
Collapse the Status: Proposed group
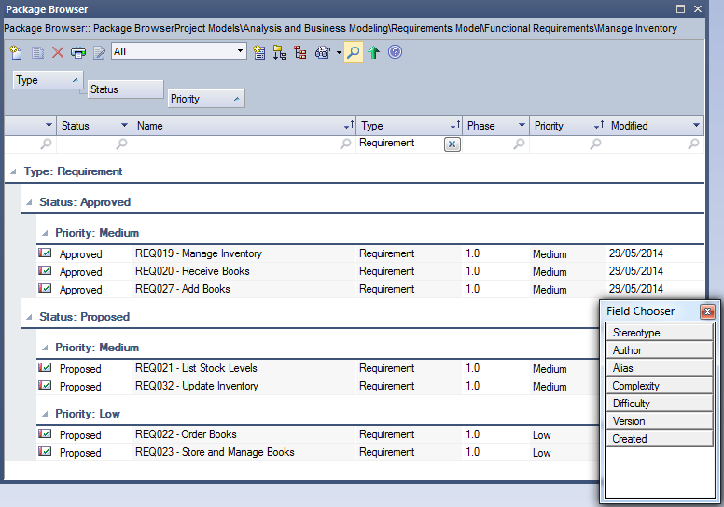[x=29, y=317]
